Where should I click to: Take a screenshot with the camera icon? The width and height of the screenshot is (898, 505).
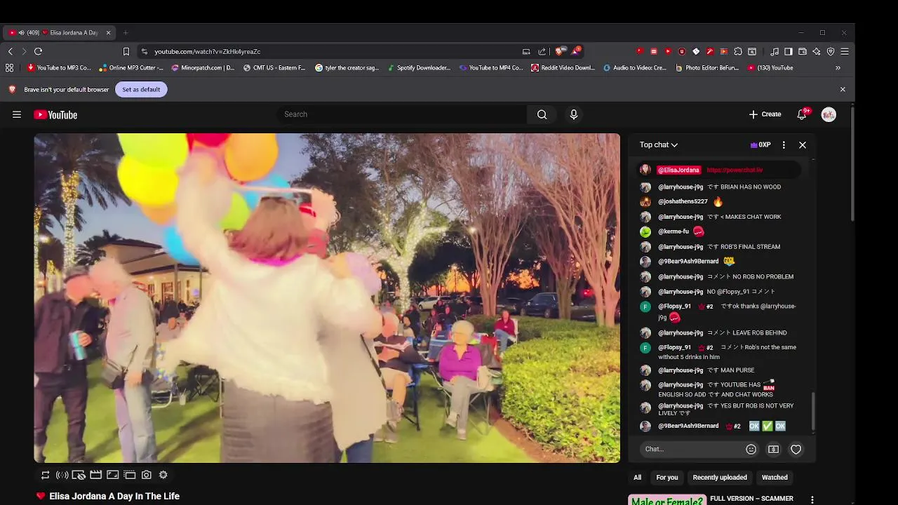pos(147,475)
